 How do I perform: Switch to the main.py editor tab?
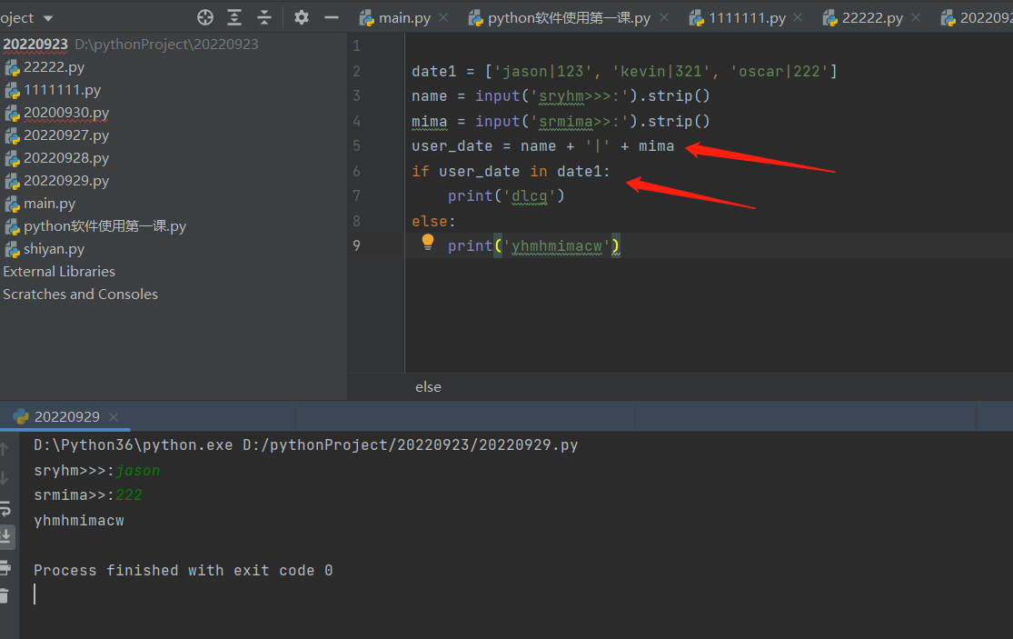tap(395, 18)
